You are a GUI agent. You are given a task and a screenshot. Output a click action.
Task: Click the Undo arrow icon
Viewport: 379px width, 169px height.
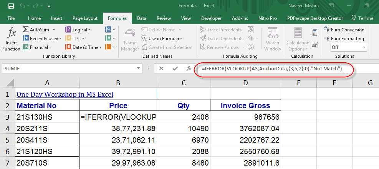tap(22, 6)
